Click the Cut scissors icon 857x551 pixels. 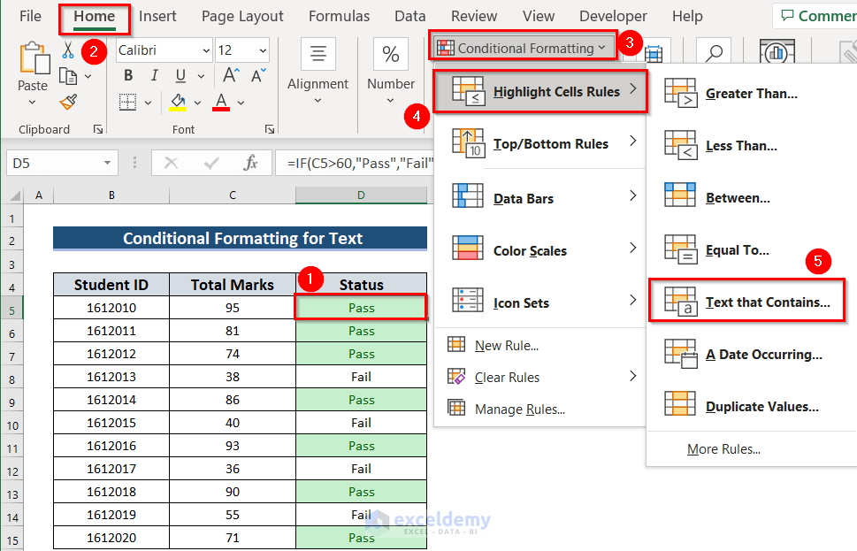(68, 50)
